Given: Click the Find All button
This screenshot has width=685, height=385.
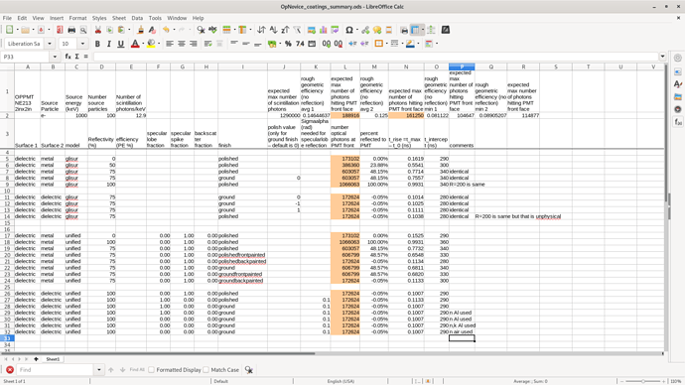Looking at the screenshot, I should [x=137, y=370].
